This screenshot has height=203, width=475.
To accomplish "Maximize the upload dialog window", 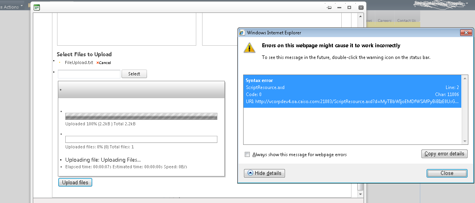I will point(350,7).
